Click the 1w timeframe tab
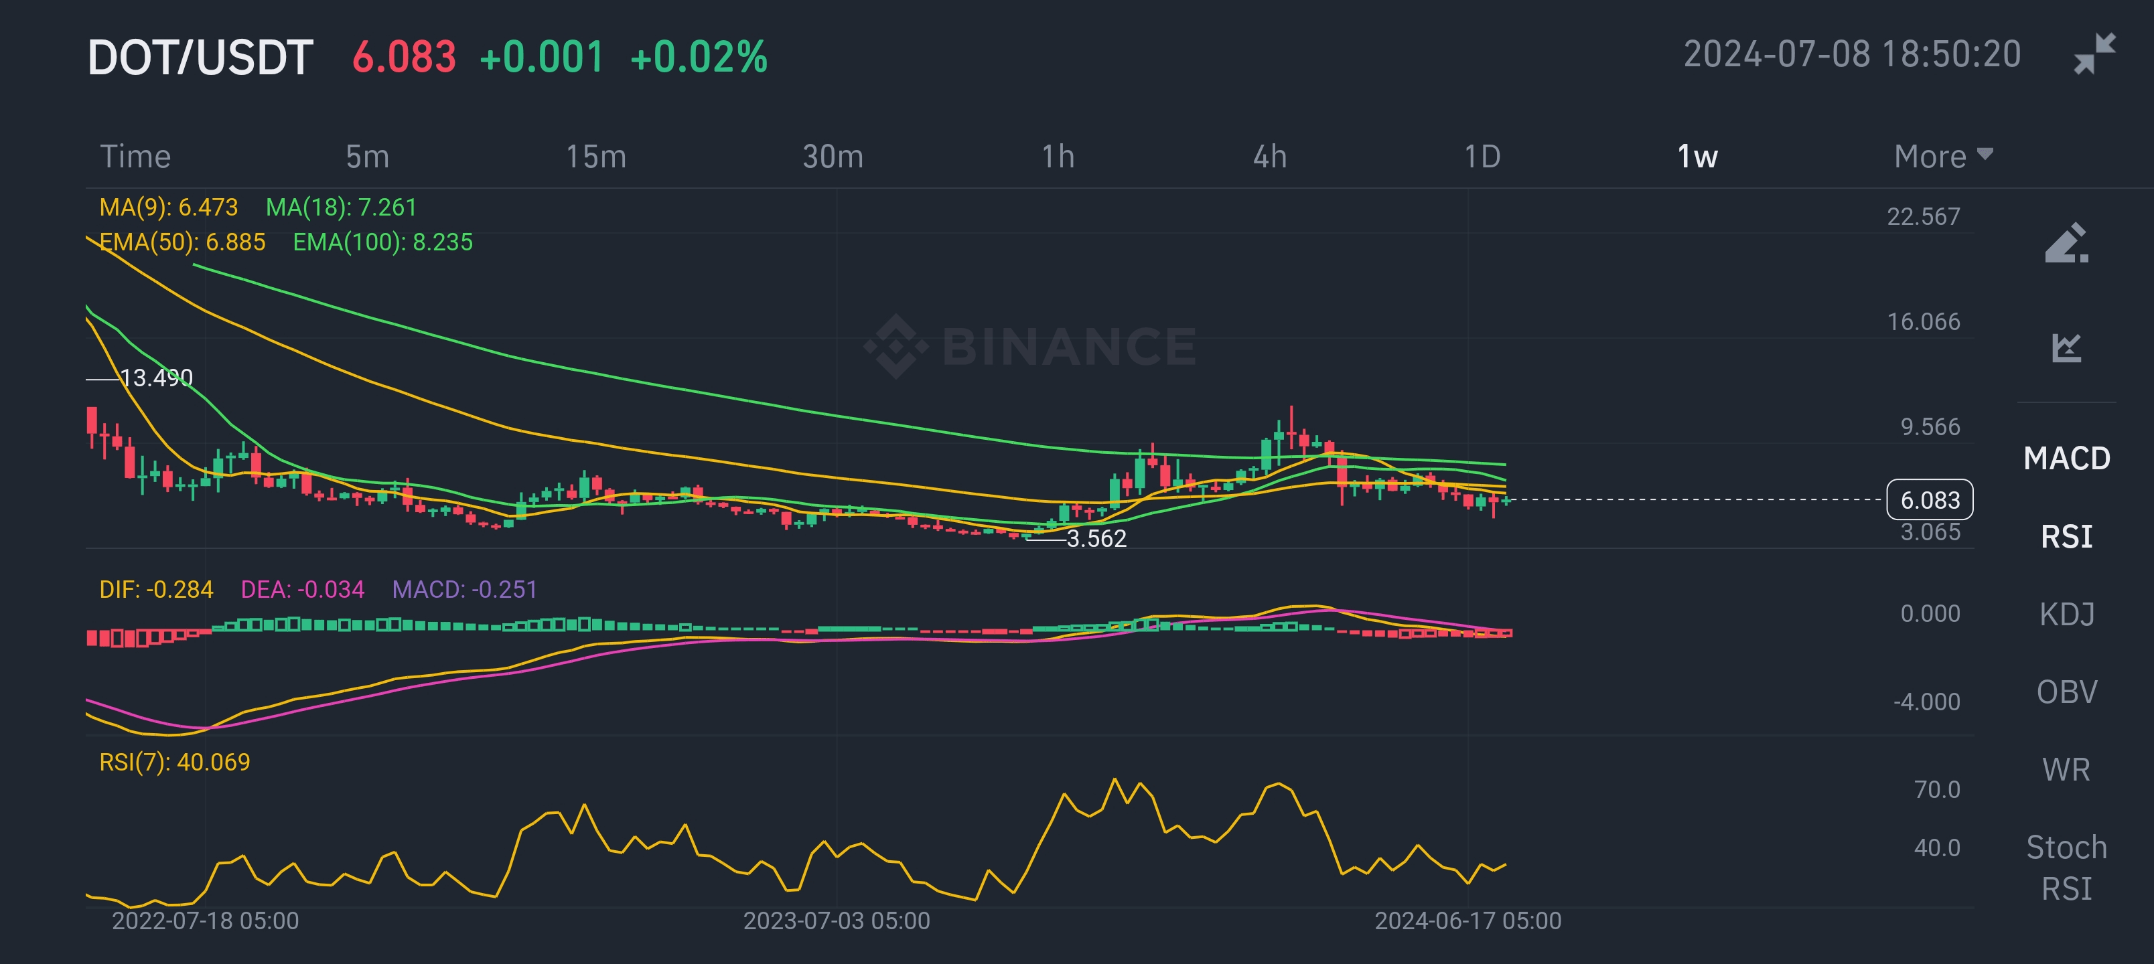Image resolution: width=2154 pixels, height=964 pixels. 1697,157
